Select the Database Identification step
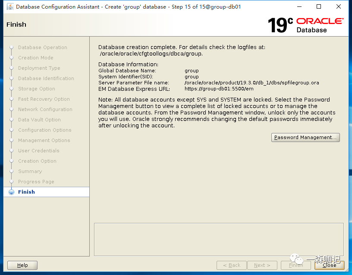 [x=46, y=78]
